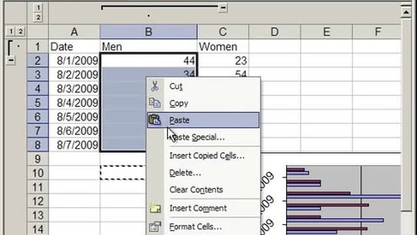
Task: Click empty cell A11
Action: [x=74, y=187]
